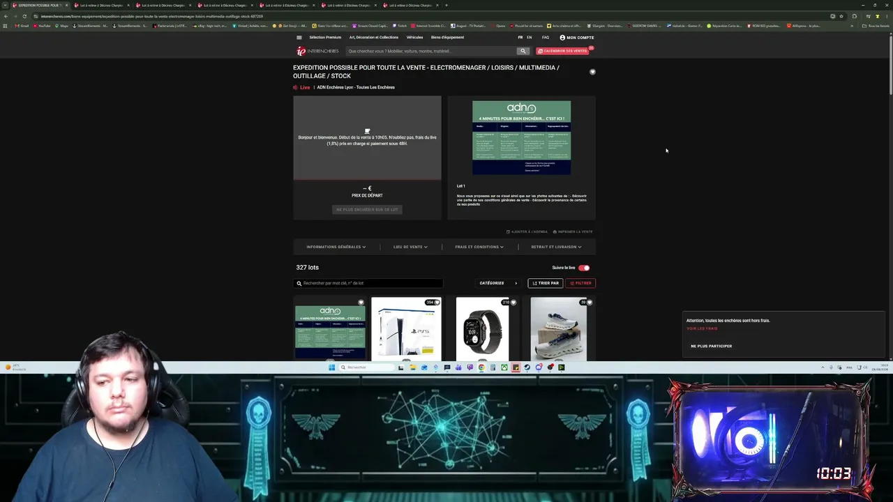The image size is (893, 502).
Task: Favorite the adn info lot heart icon
Action: pyautogui.click(x=361, y=303)
